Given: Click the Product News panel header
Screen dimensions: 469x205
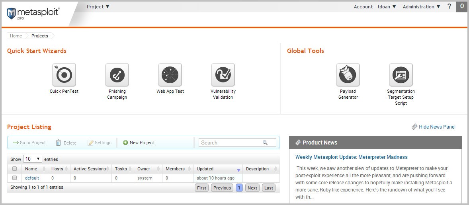Looking at the screenshot, I should pyautogui.click(x=375, y=143).
